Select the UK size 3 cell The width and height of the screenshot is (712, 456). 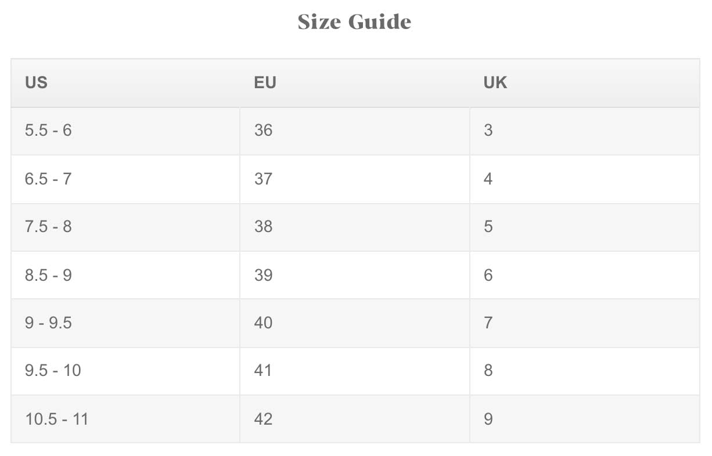click(488, 131)
